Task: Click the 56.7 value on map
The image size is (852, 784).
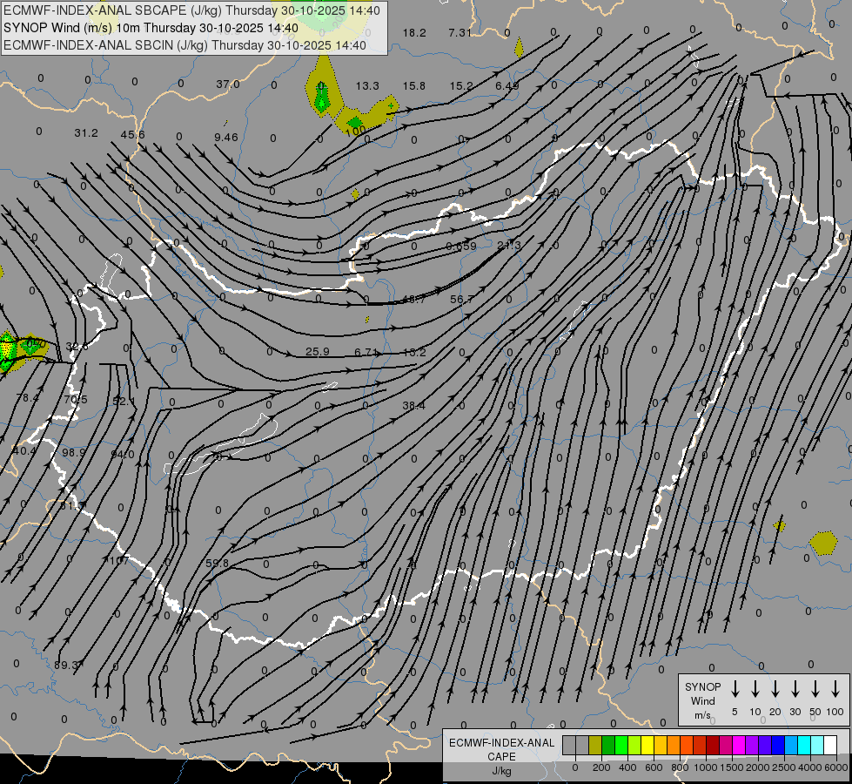Action: click(x=462, y=300)
